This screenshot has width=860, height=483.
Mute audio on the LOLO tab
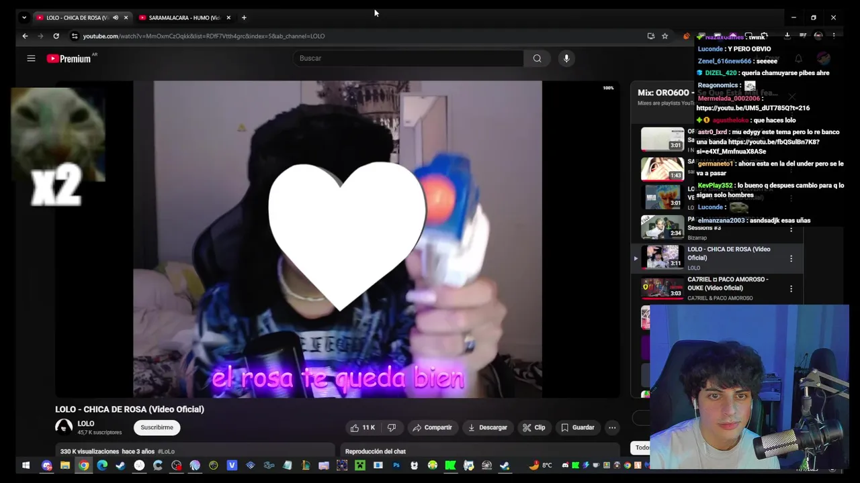click(x=116, y=17)
